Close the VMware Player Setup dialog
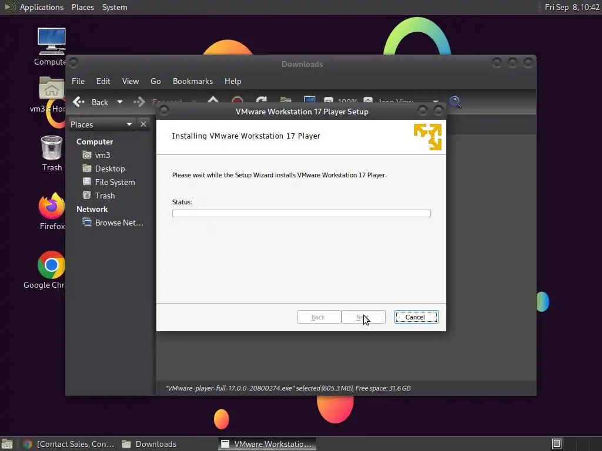 (439, 111)
